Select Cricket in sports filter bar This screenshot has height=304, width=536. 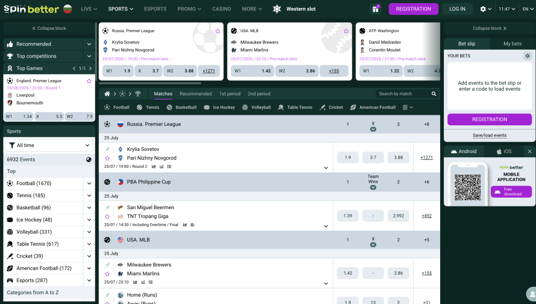(x=331, y=107)
